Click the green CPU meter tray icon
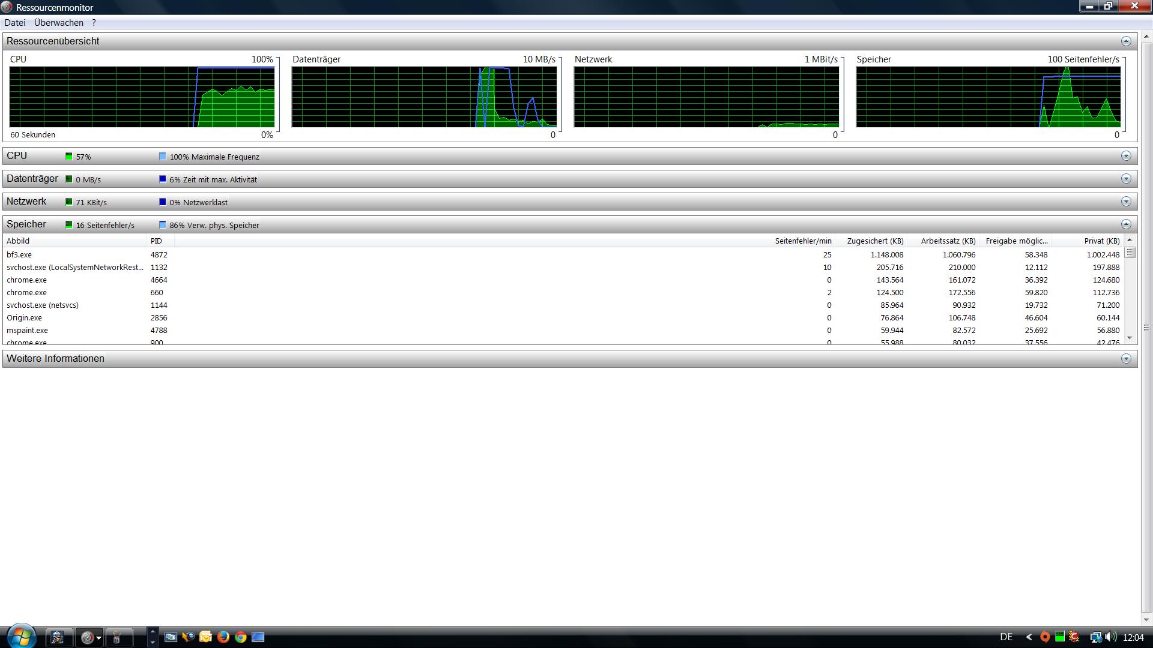This screenshot has height=648, width=1153. click(1060, 637)
